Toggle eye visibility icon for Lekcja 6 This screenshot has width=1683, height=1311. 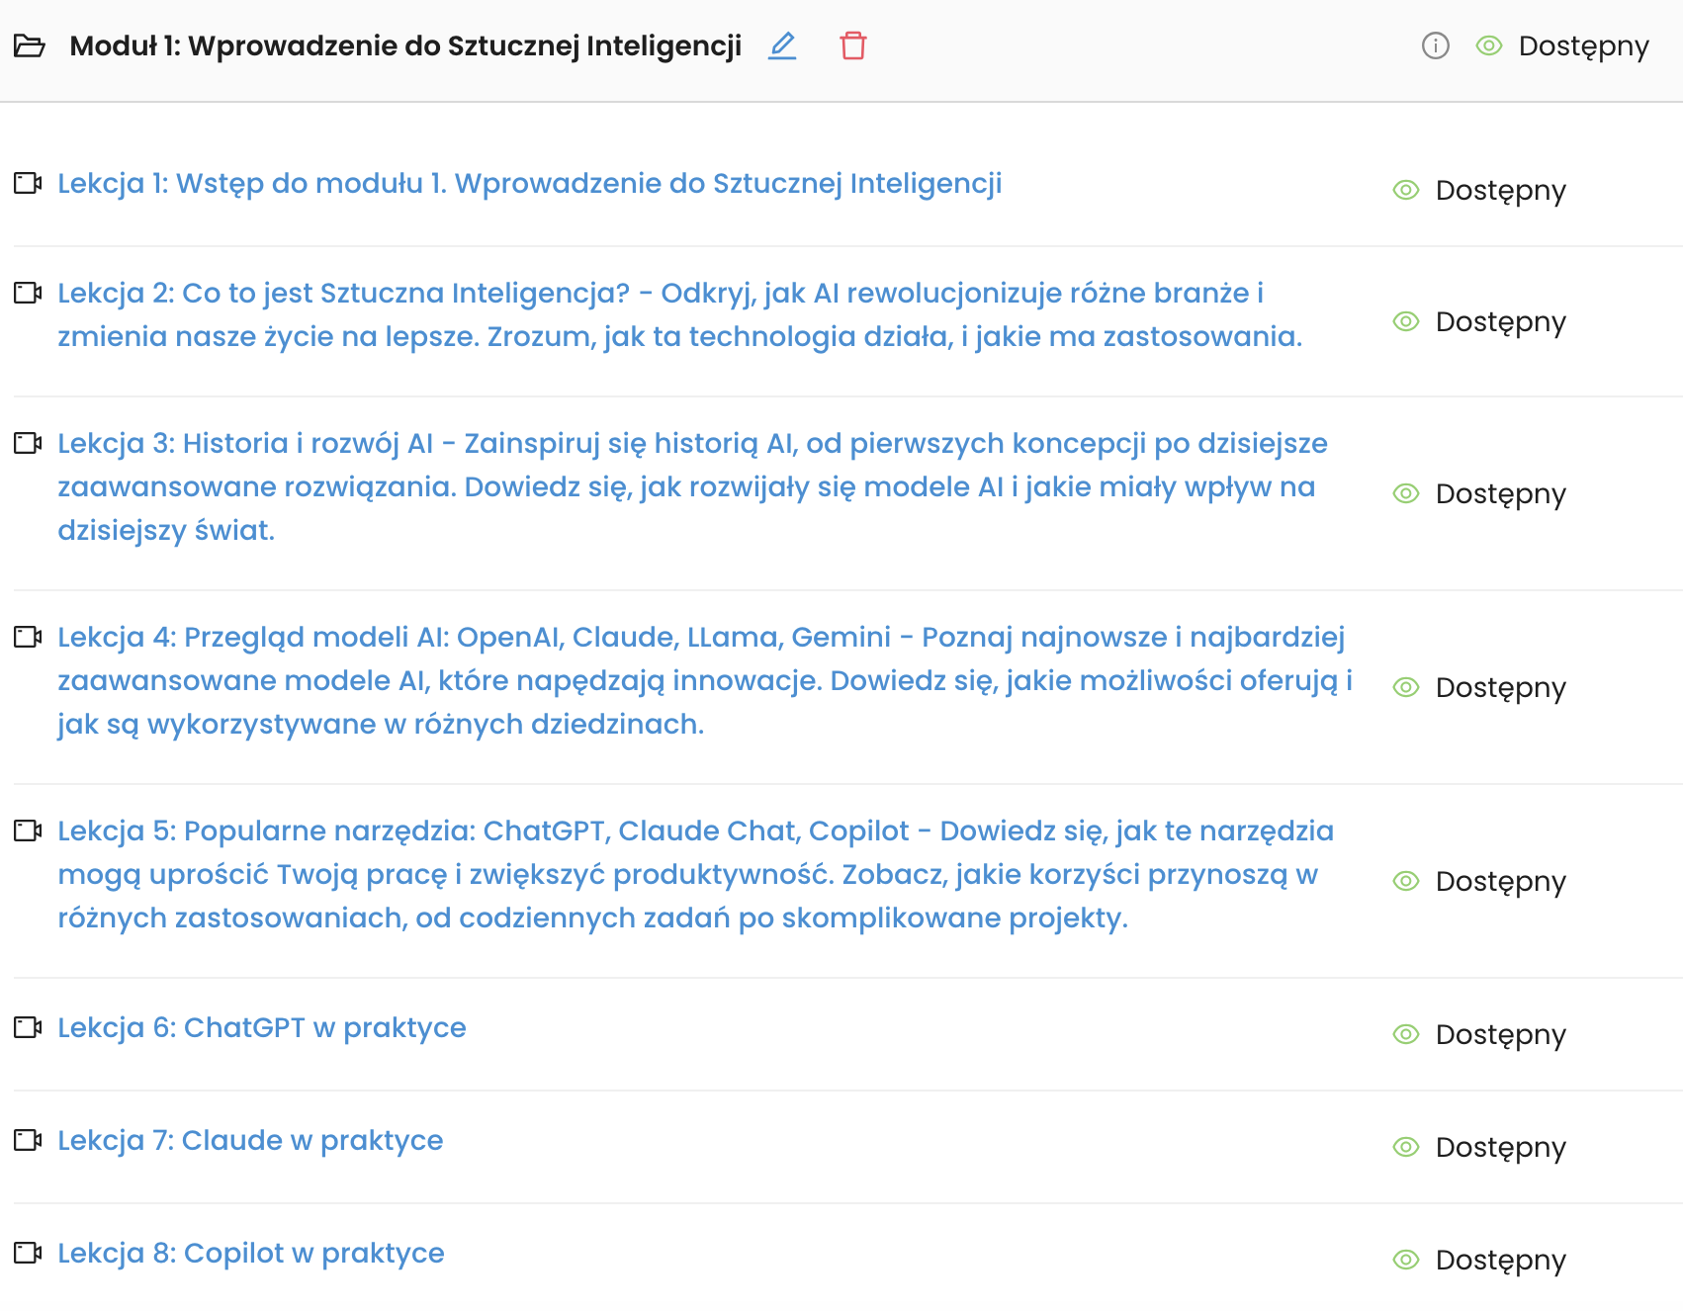1406,1034
